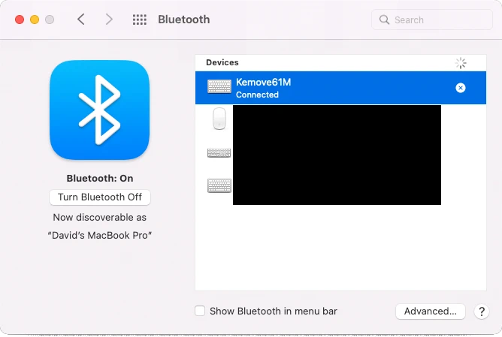Zoom the window with green button
The height and width of the screenshot is (337, 502).
click(x=50, y=20)
